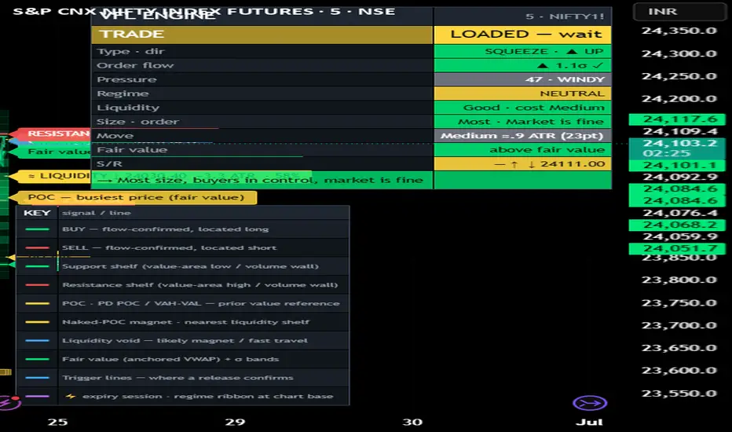Click the POC busiest price label
This screenshot has width=732, height=432.
(x=136, y=197)
